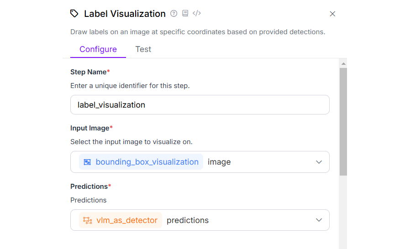Click the 'predictions' text in Predictions selector
The width and height of the screenshot is (405, 249).
pos(188,220)
